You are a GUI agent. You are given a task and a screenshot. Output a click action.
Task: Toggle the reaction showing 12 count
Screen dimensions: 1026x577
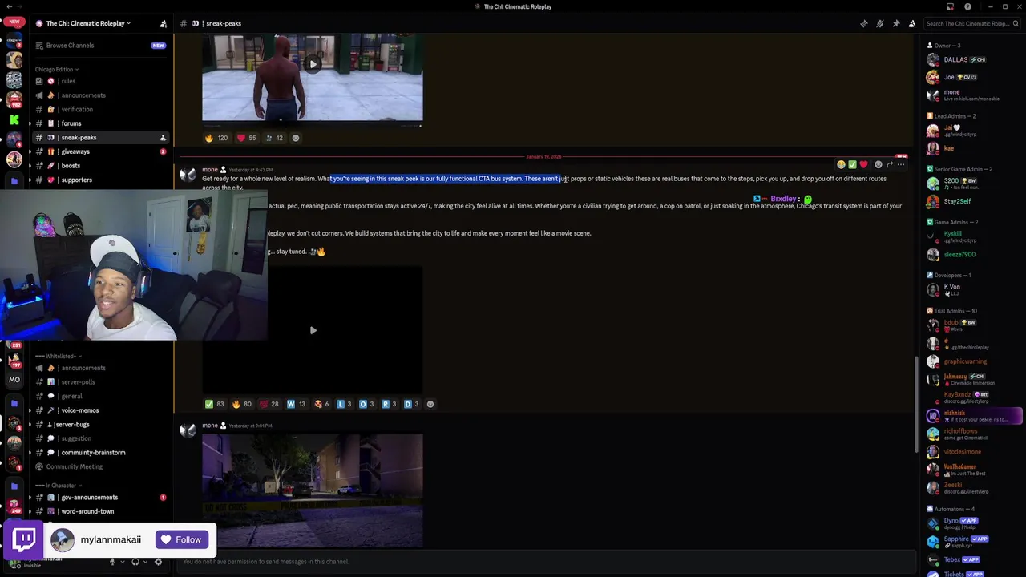click(274, 138)
